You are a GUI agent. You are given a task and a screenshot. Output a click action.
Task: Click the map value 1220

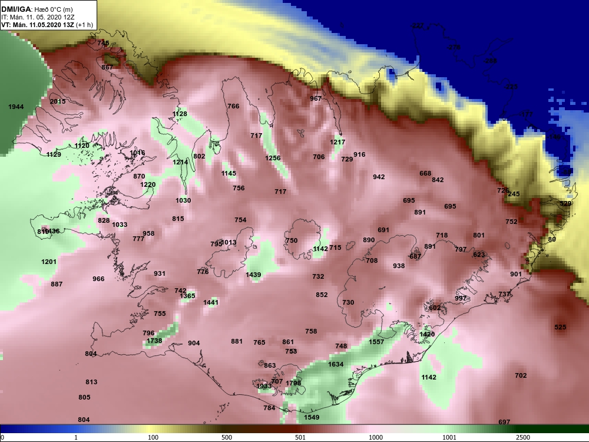(x=148, y=184)
